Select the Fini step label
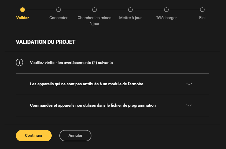Image resolution: width=226 pixels, height=149 pixels. 202,18
